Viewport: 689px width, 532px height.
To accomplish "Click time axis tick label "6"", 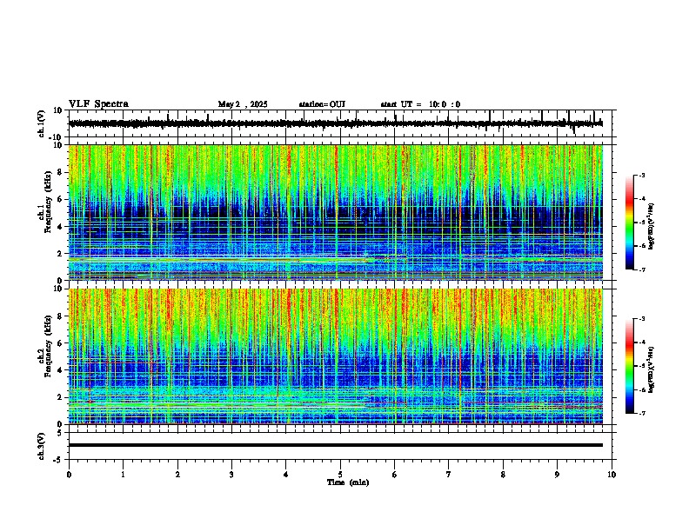I will pyautogui.click(x=395, y=475).
